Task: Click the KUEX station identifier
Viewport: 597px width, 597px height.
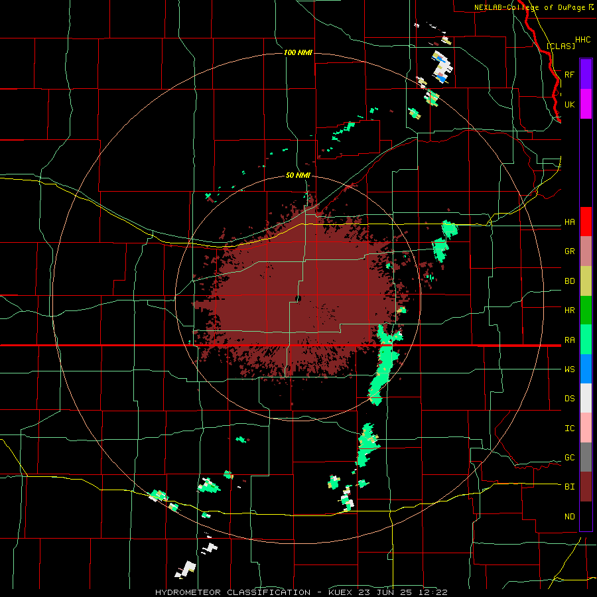Action: tap(341, 592)
